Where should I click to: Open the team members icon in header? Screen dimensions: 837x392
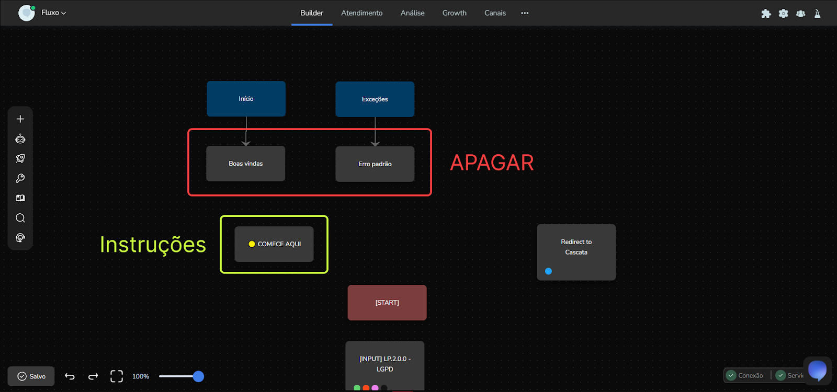[x=800, y=14]
